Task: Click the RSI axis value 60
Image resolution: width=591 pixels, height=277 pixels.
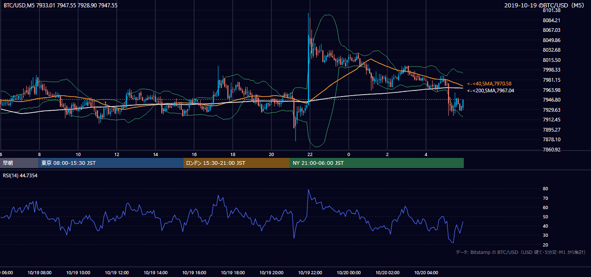Action: pyautogui.click(x=545, y=207)
